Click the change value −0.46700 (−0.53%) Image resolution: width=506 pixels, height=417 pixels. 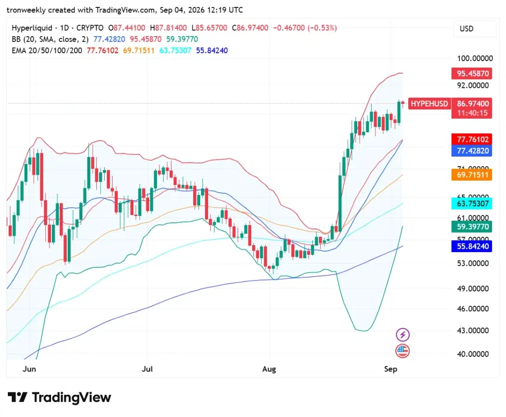(305, 28)
